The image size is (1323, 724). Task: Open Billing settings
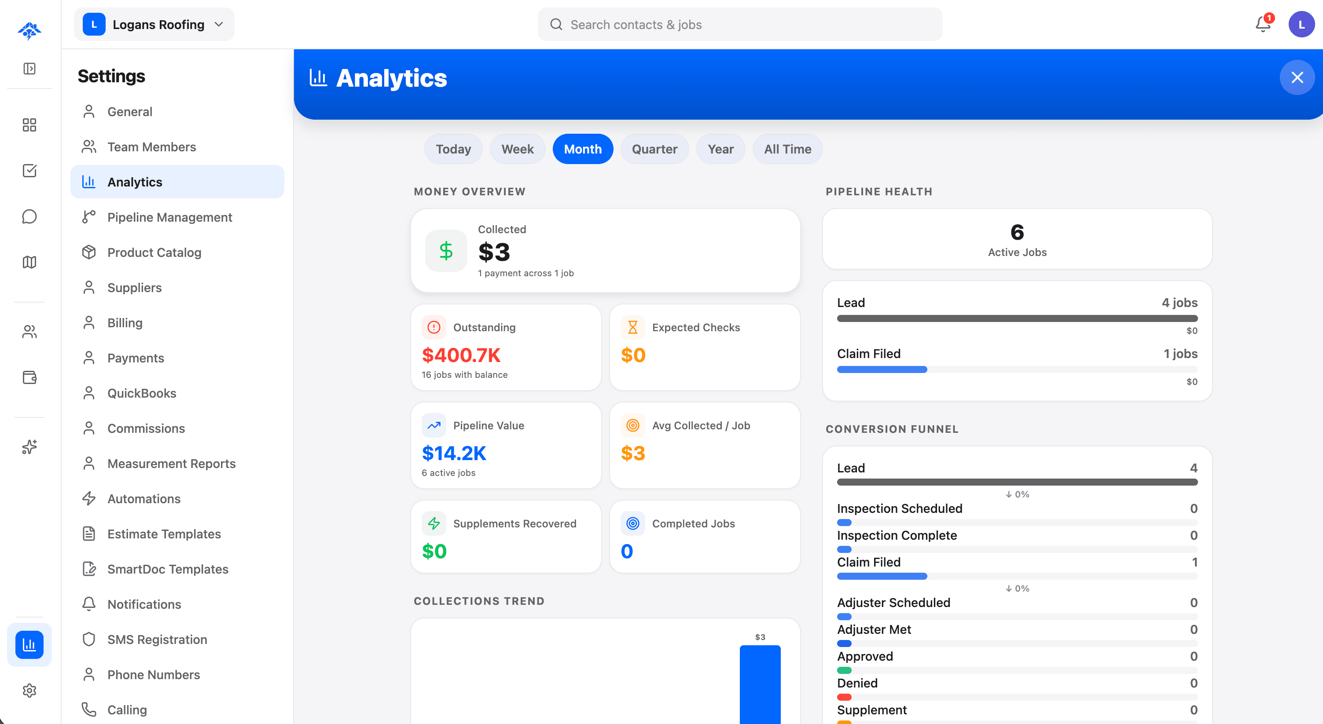(x=177, y=322)
